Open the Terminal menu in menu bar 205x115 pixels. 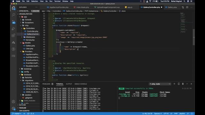coord(57,1)
